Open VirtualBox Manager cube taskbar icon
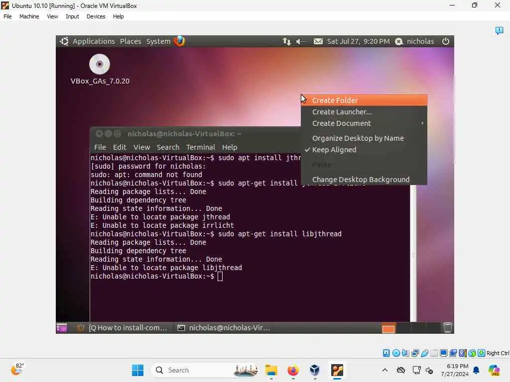 315,370
